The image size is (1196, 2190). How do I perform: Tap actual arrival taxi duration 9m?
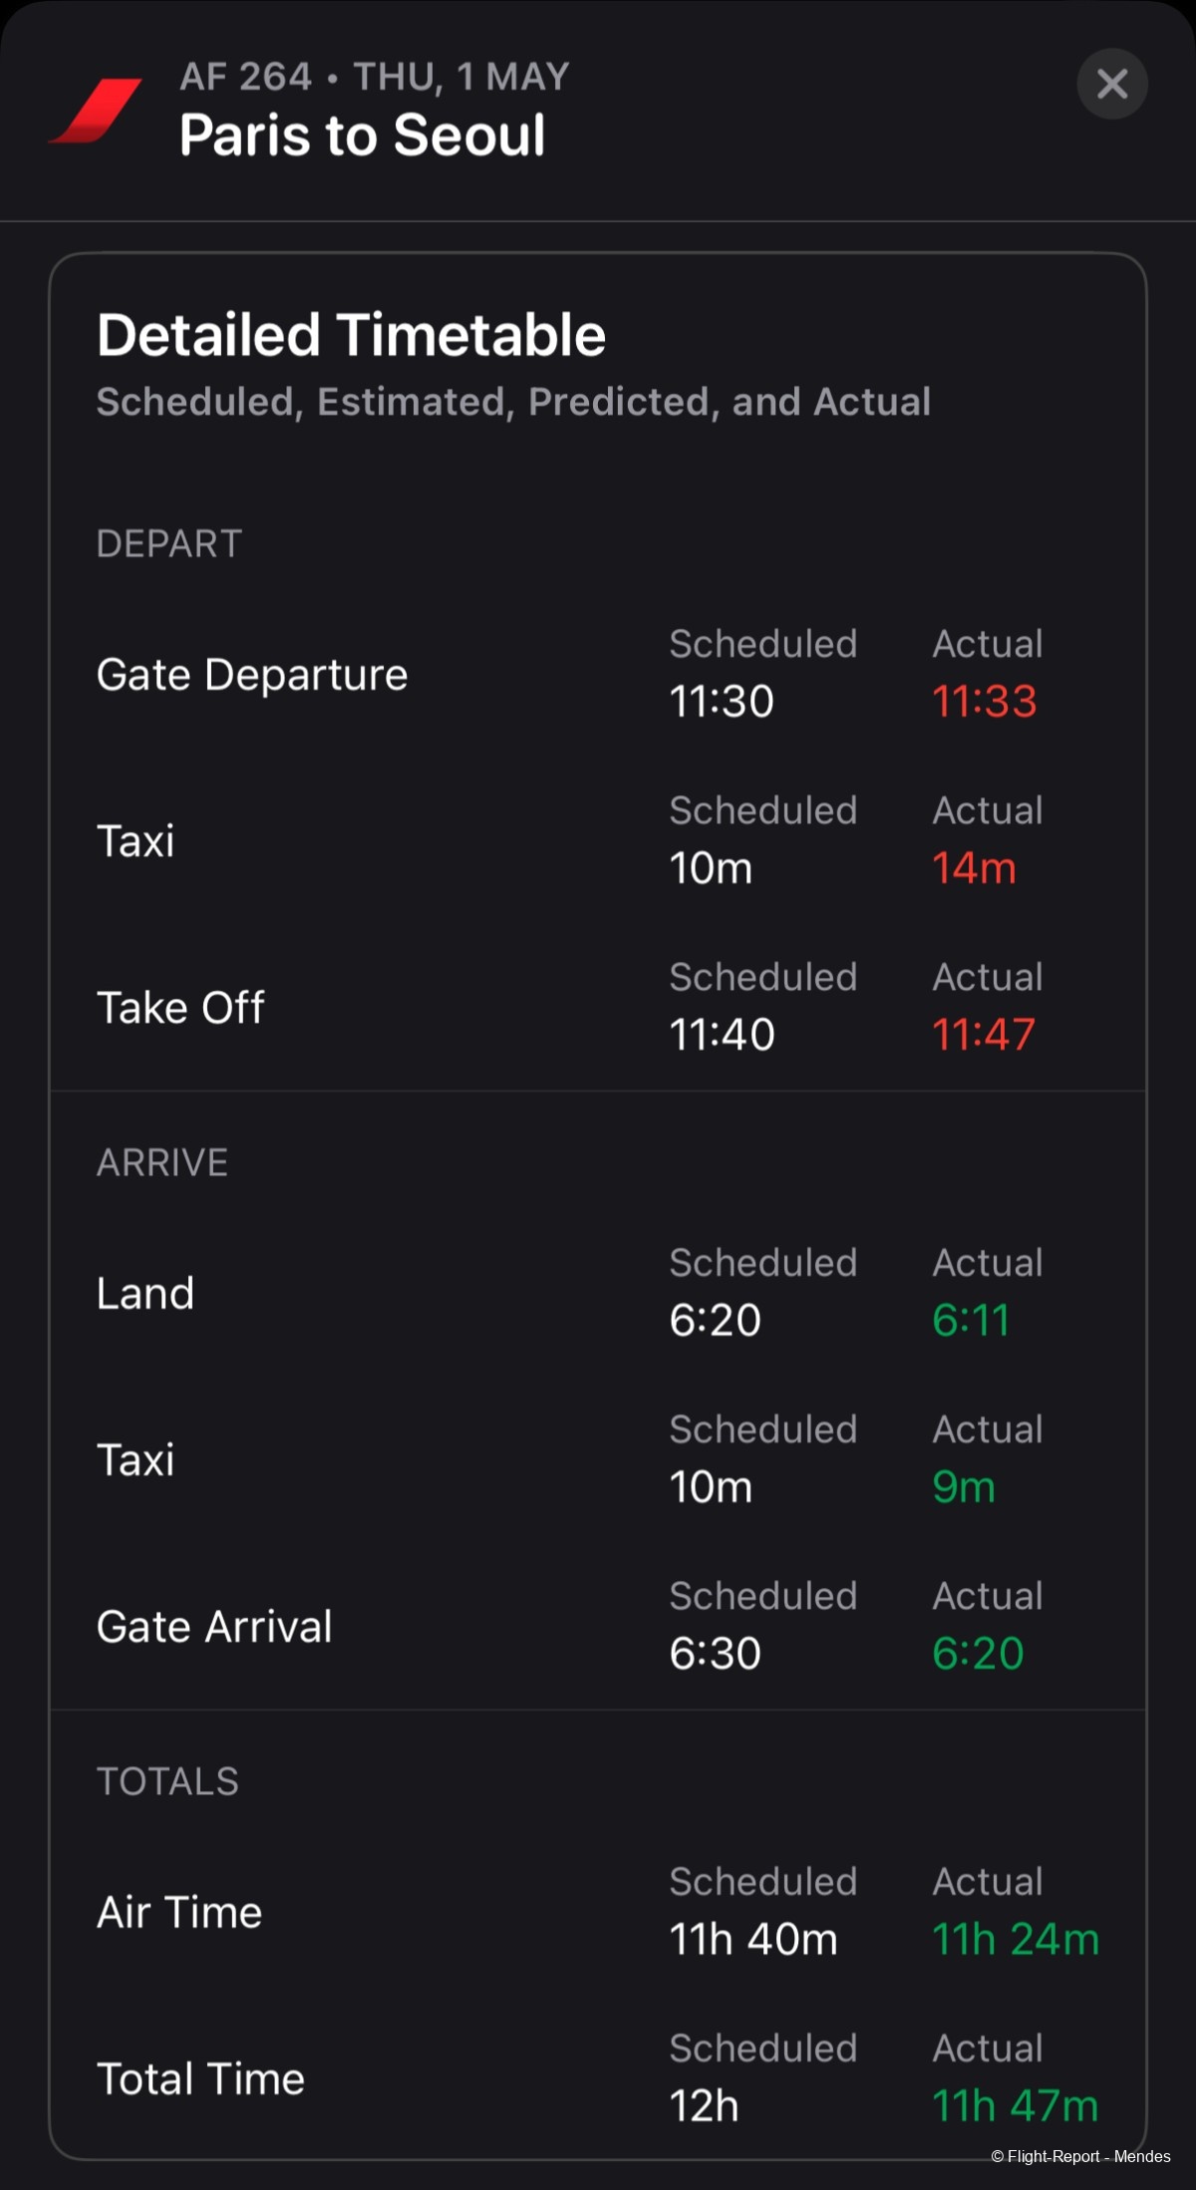pos(963,1486)
